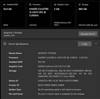Click the Installed RAM card icon
The width and height of the screenshot is (100, 99).
pos(4,4)
